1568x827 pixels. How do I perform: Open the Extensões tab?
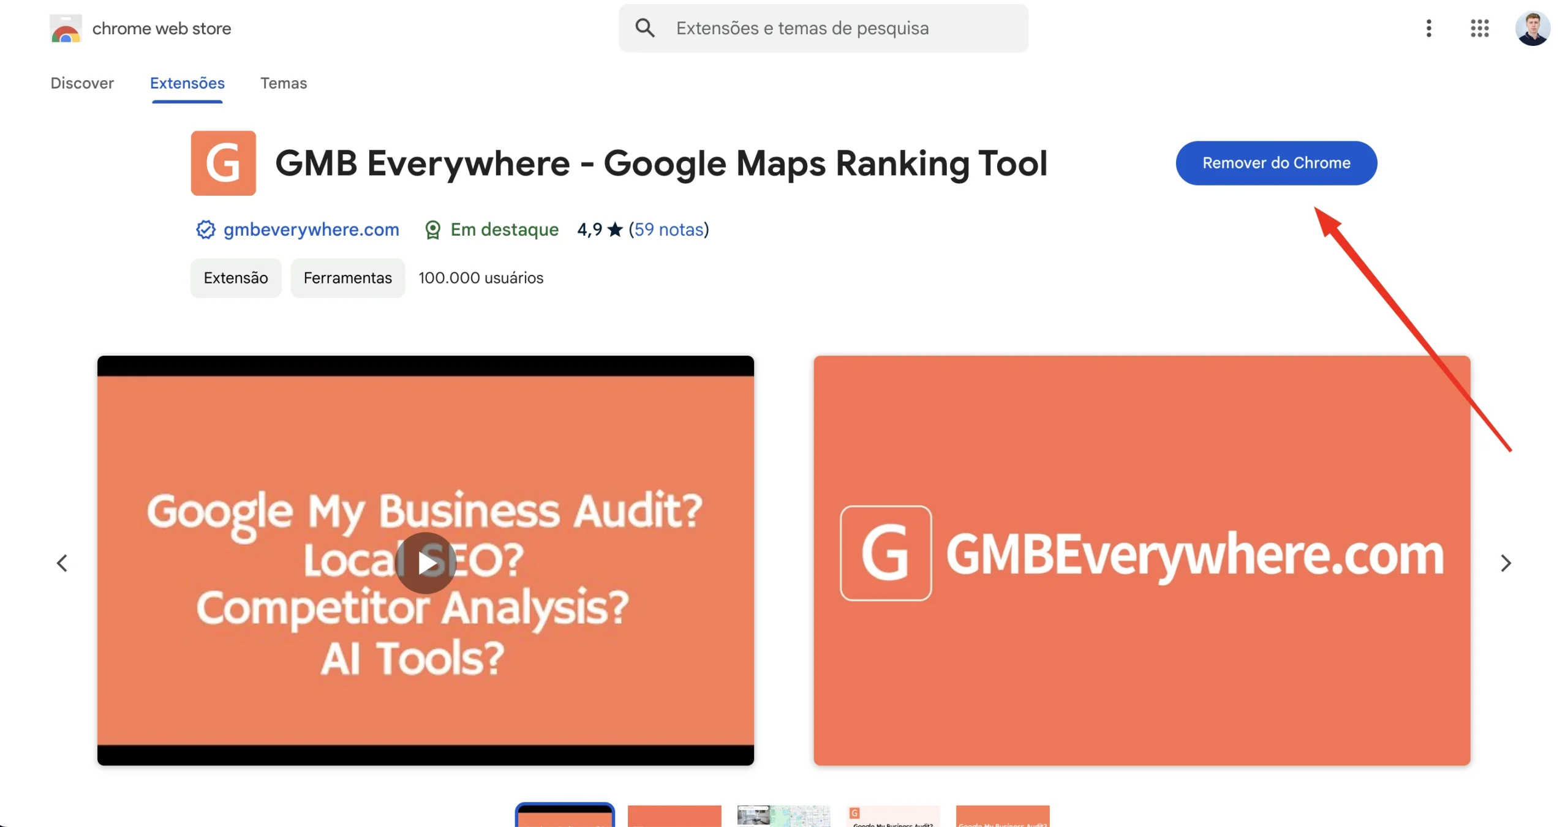point(187,83)
